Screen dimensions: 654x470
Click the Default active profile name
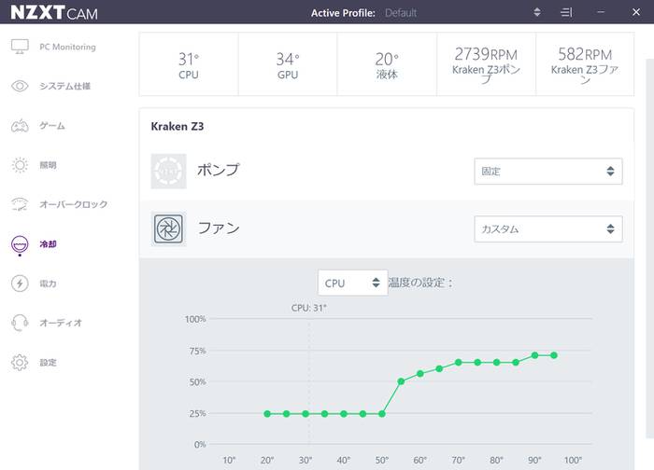401,13
